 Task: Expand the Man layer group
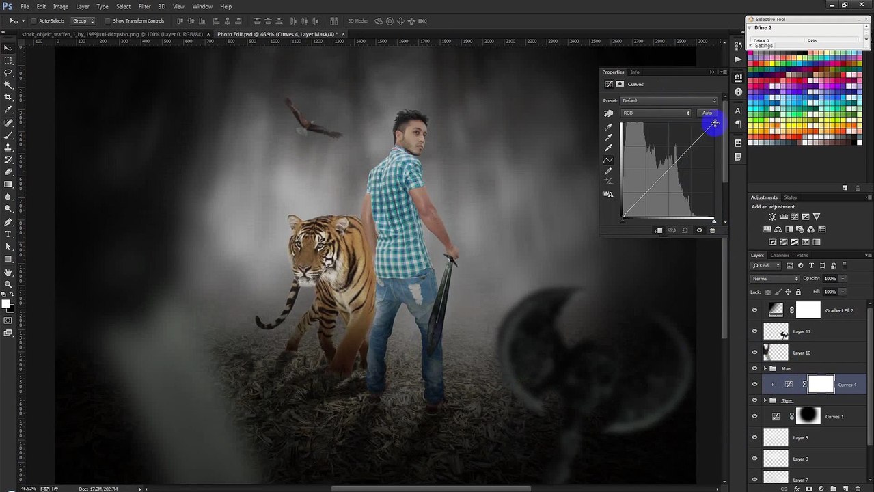pyautogui.click(x=765, y=368)
